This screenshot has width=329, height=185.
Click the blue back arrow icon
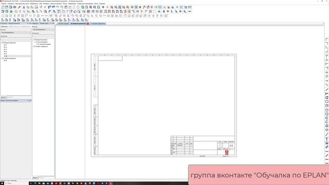(103, 7)
